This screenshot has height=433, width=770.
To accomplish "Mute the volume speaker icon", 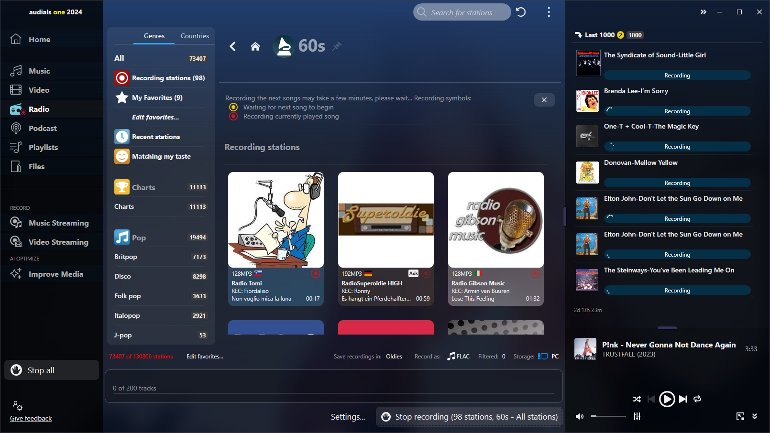I will pyautogui.click(x=580, y=416).
